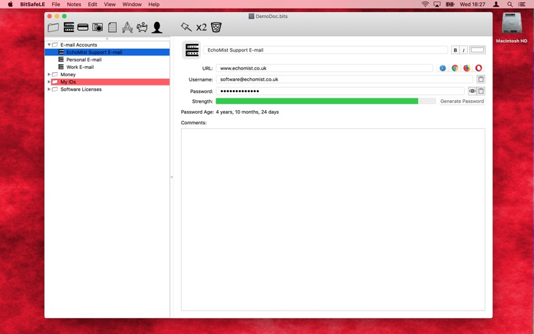
Task: Select the E-mail Accounts folder row
Action: click(x=107, y=45)
